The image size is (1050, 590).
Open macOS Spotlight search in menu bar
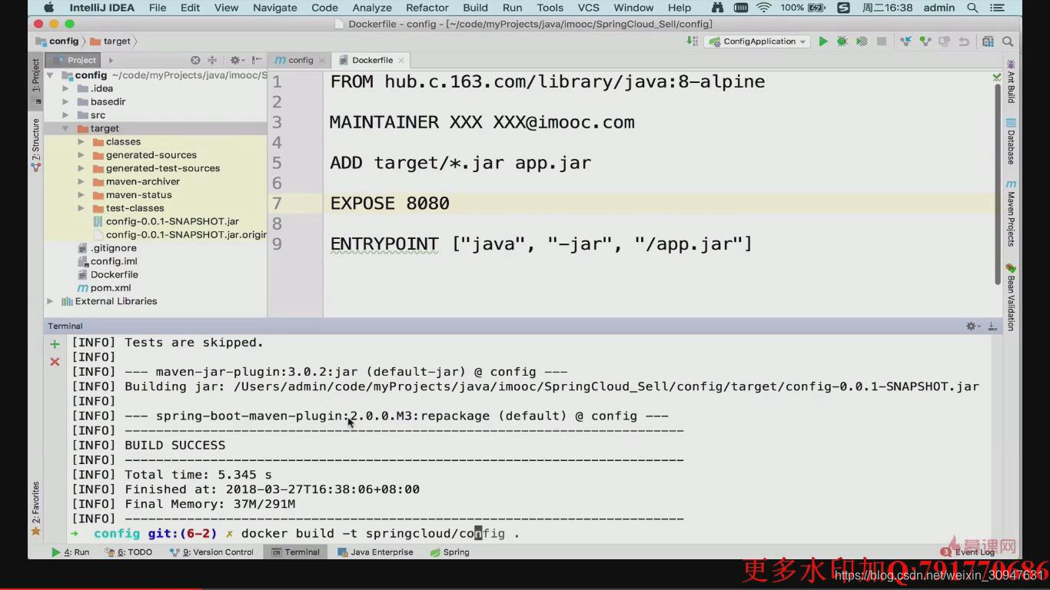[972, 8]
